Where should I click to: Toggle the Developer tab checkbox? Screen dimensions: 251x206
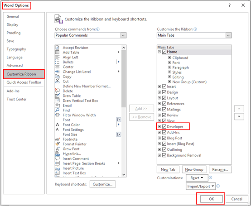[x=164, y=126]
